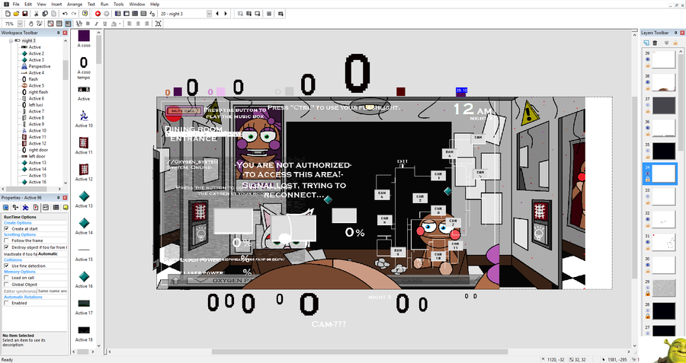Viewport: 686px width, 363px height.
Task: Open the Insert menu
Action: tap(56, 4)
